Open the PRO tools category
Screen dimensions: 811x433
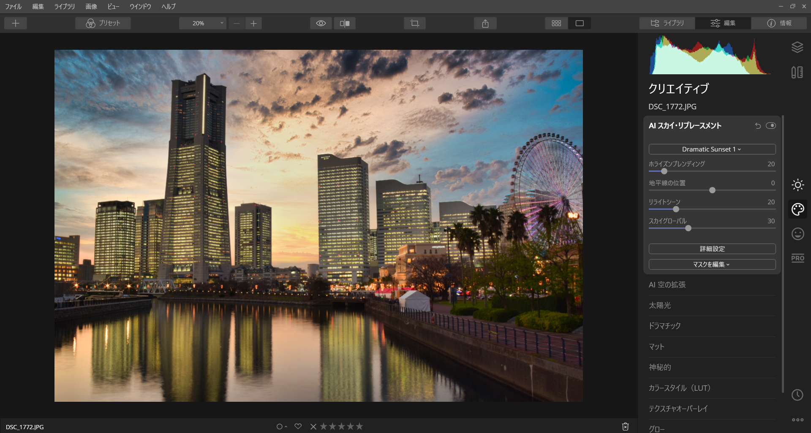point(797,258)
